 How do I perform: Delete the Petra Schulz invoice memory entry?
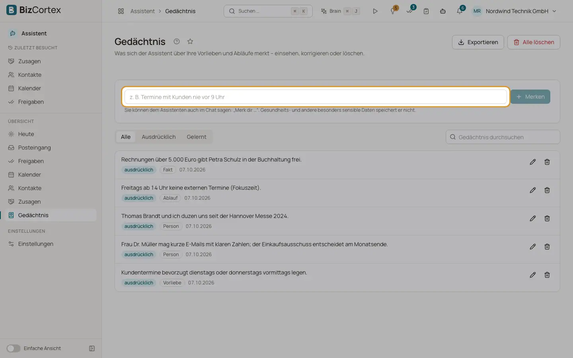coord(547,162)
